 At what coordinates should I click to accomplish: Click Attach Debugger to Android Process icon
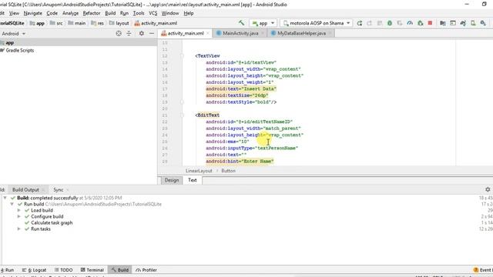[420, 23]
